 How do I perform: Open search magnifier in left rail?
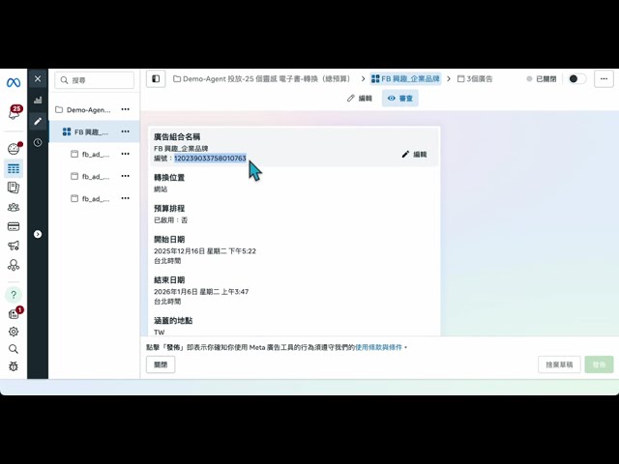pos(14,349)
